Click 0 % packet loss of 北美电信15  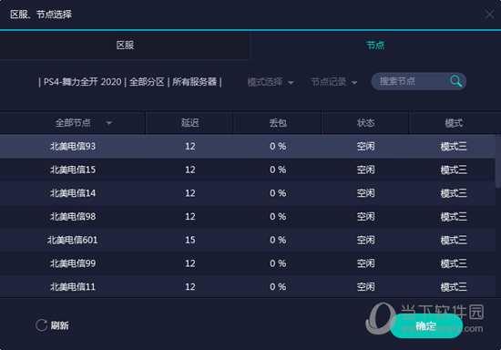278,170
